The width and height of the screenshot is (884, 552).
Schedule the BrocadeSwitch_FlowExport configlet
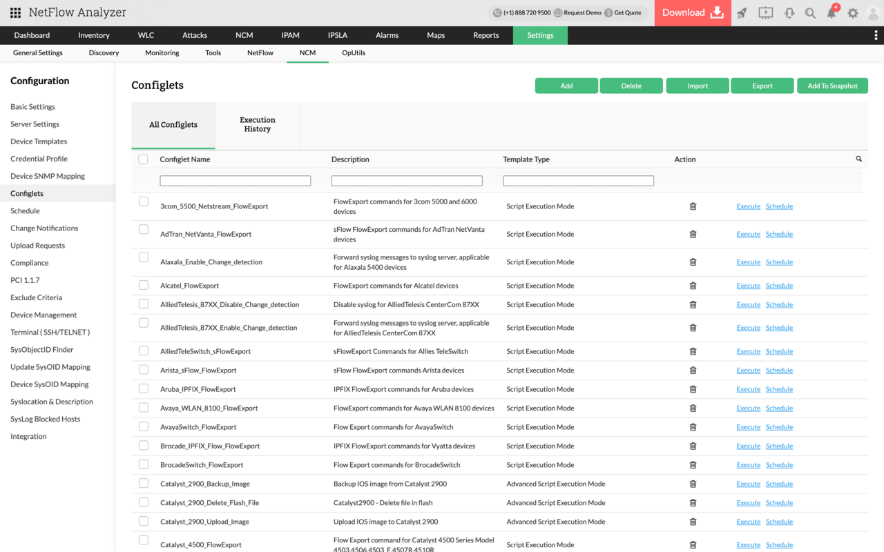pyautogui.click(x=779, y=465)
